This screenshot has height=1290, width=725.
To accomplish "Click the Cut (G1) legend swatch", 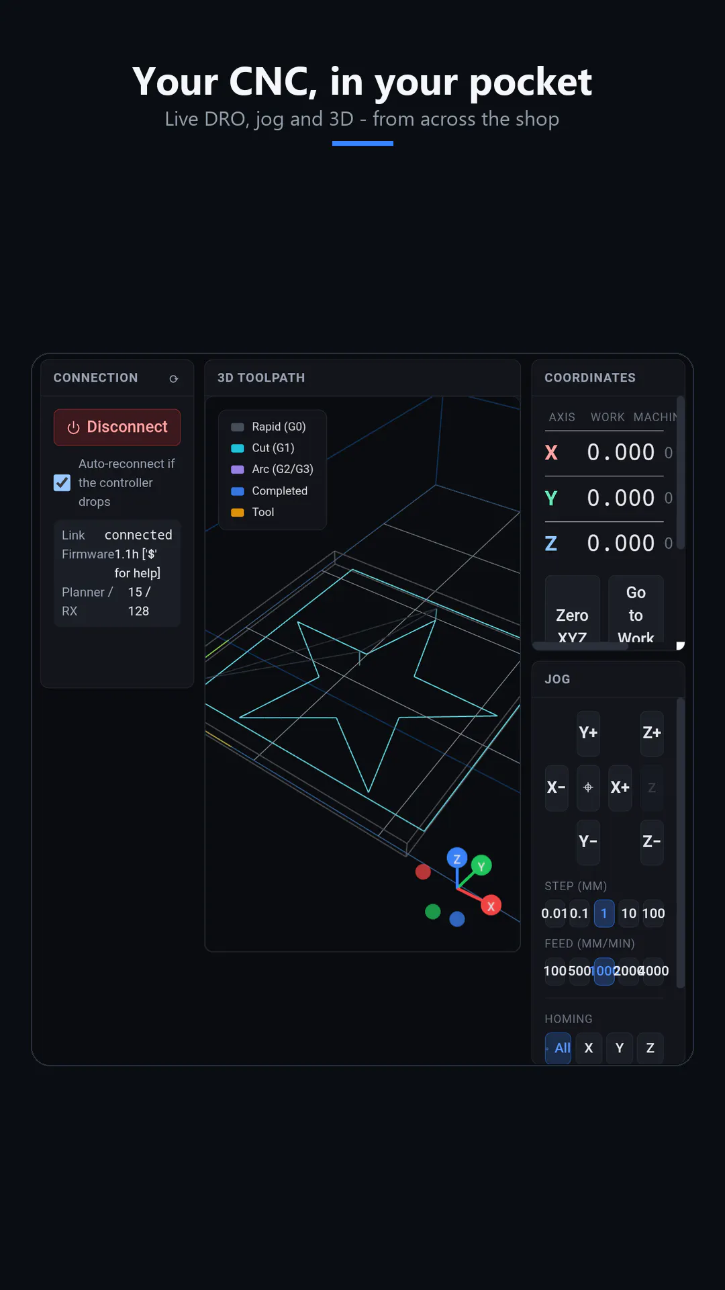I will coord(238,448).
